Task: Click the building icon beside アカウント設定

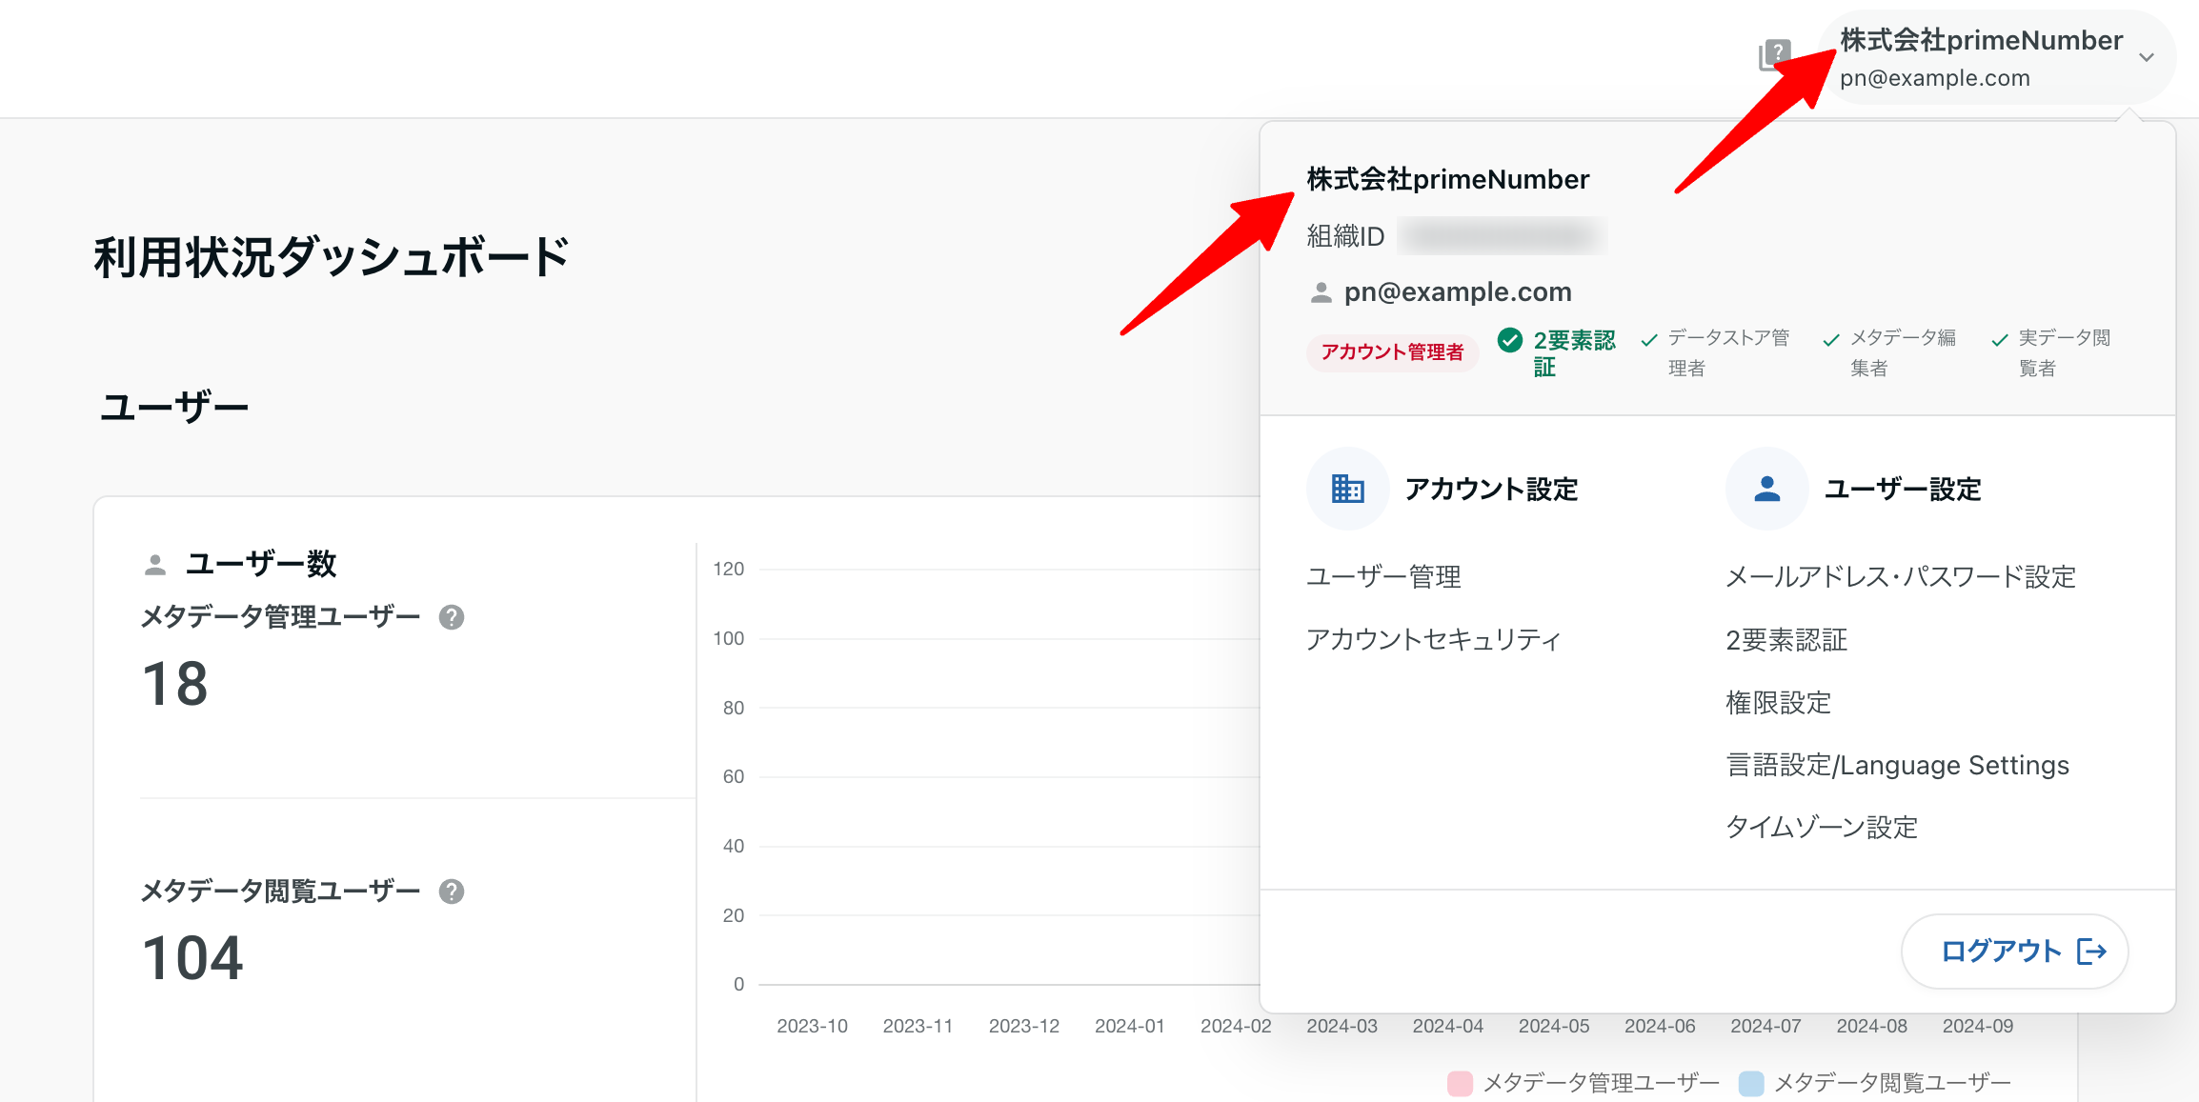Action: click(x=1348, y=489)
